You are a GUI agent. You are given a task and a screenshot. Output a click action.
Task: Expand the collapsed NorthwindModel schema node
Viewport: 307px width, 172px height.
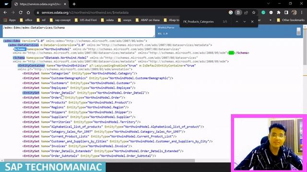pos(231,53)
